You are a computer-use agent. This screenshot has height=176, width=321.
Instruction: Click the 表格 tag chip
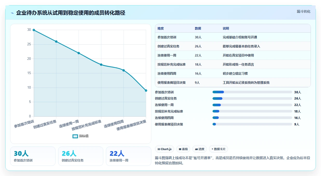click(183, 149)
